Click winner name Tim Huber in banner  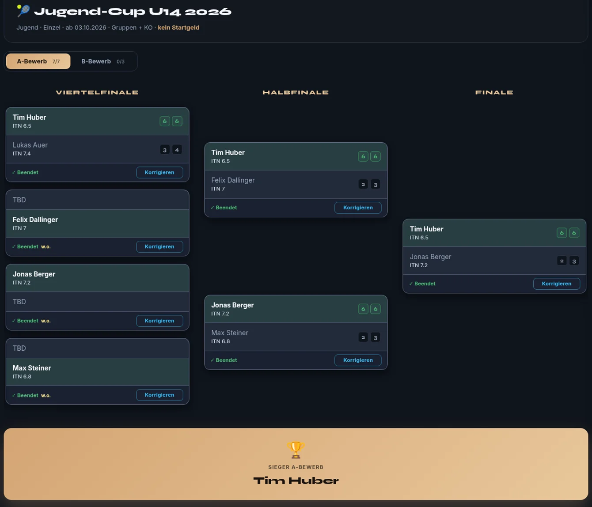(296, 481)
